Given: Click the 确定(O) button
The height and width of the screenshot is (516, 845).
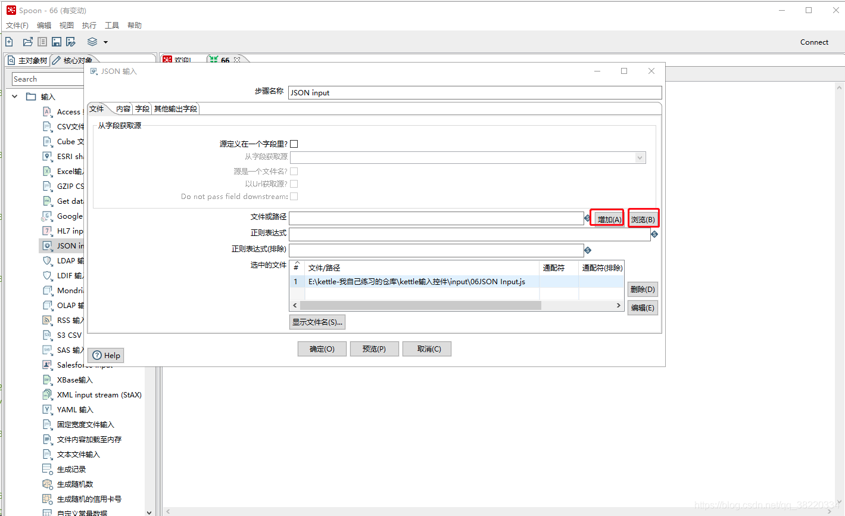Looking at the screenshot, I should (x=322, y=349).
